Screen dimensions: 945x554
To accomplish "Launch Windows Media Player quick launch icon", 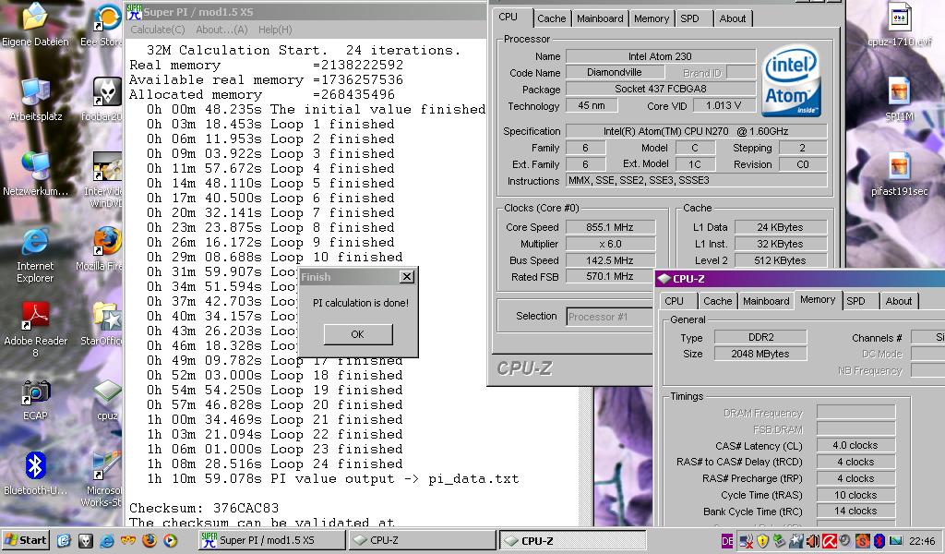I will tap(171, 540).
